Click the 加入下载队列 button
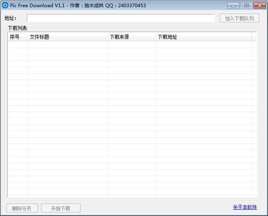Viewport: 268px width, 216px height. [x=239, y=18]
